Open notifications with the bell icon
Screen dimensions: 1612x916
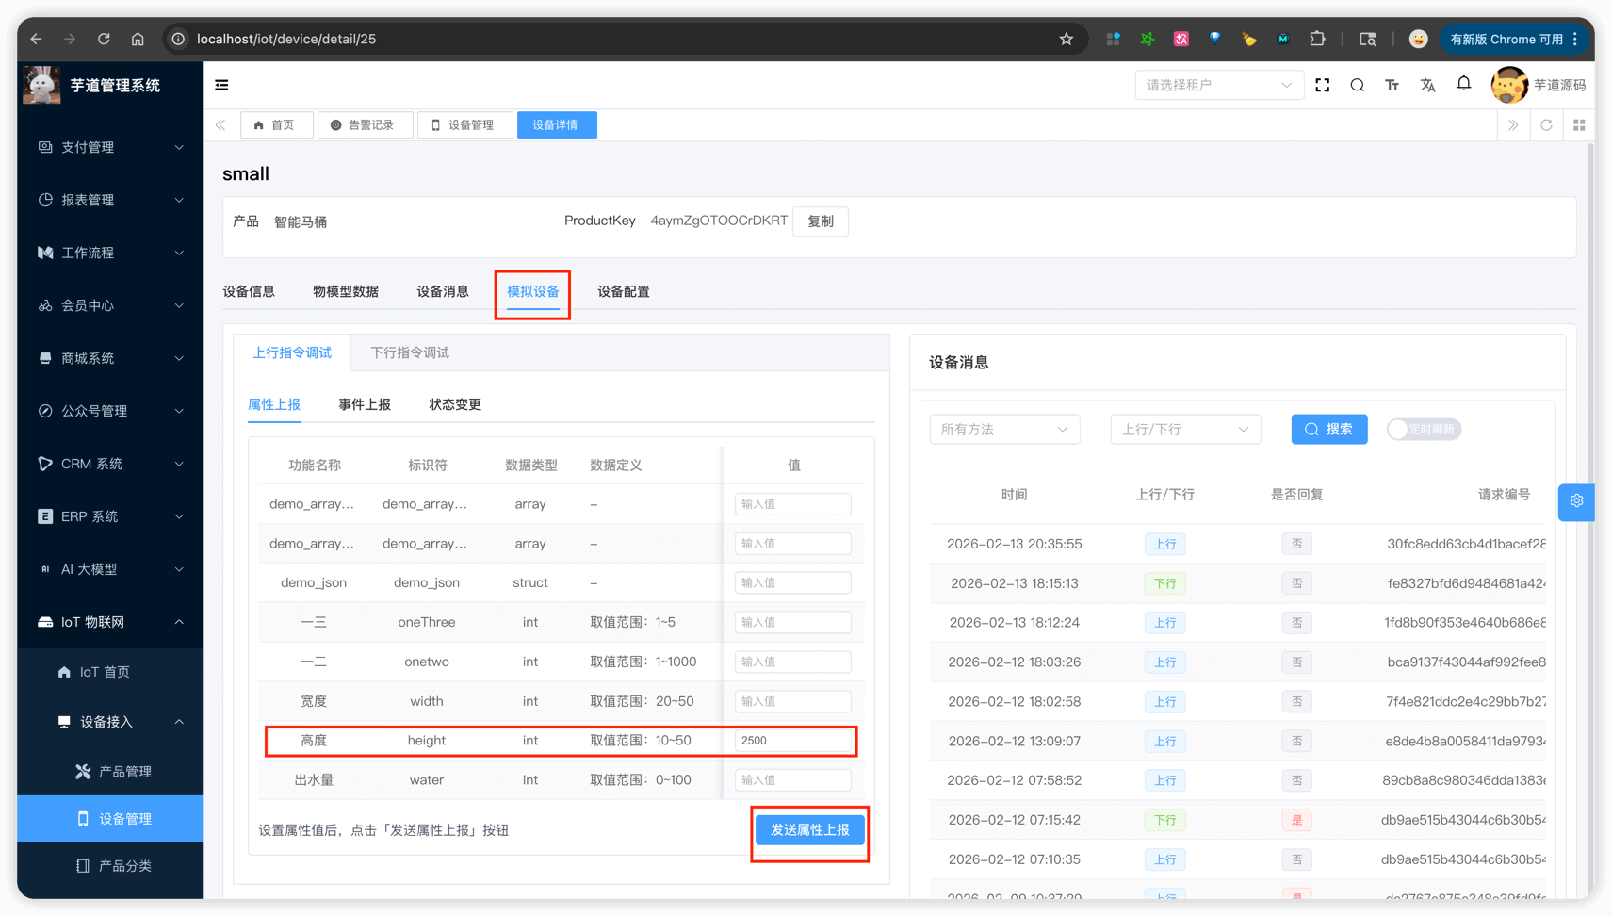click(1463, 84)
